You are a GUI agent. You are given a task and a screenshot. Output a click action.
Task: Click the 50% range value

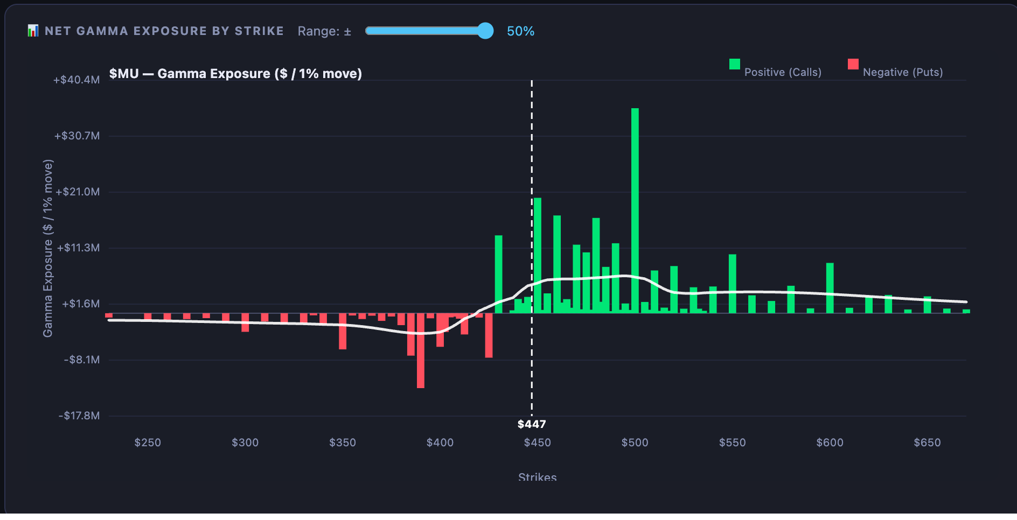pos(520,31)
